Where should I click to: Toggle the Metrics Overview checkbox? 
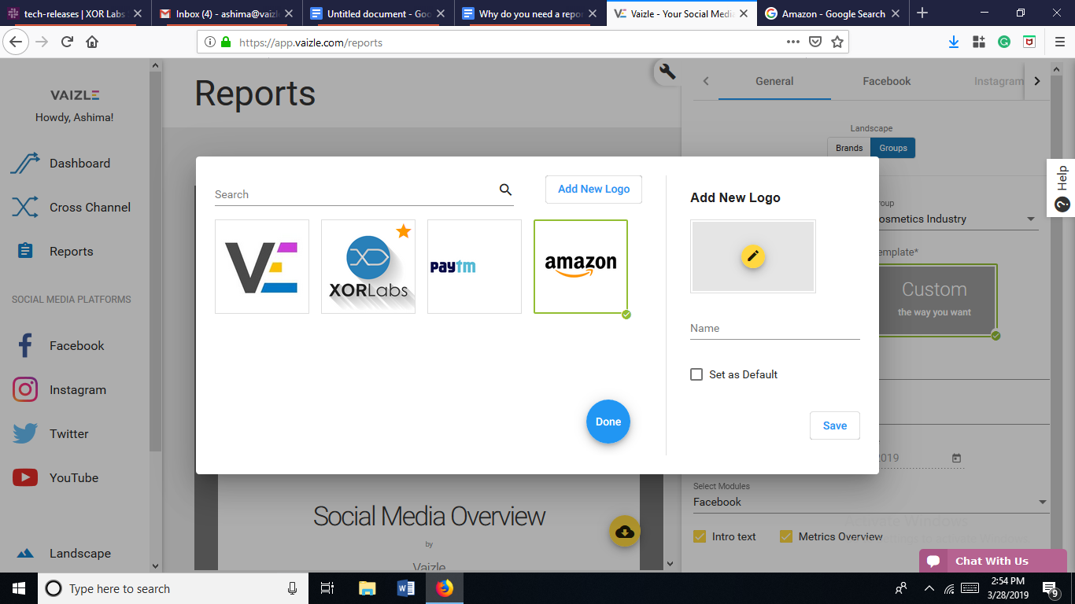point(786,536)
